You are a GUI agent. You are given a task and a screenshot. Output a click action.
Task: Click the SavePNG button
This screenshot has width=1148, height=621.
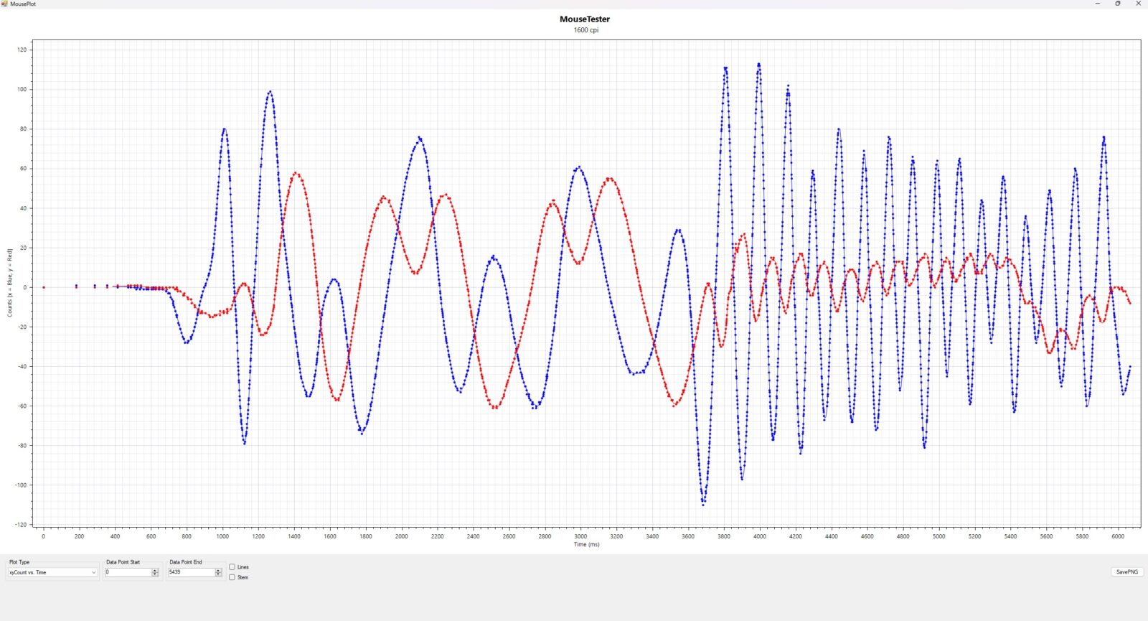point(1126,572)
